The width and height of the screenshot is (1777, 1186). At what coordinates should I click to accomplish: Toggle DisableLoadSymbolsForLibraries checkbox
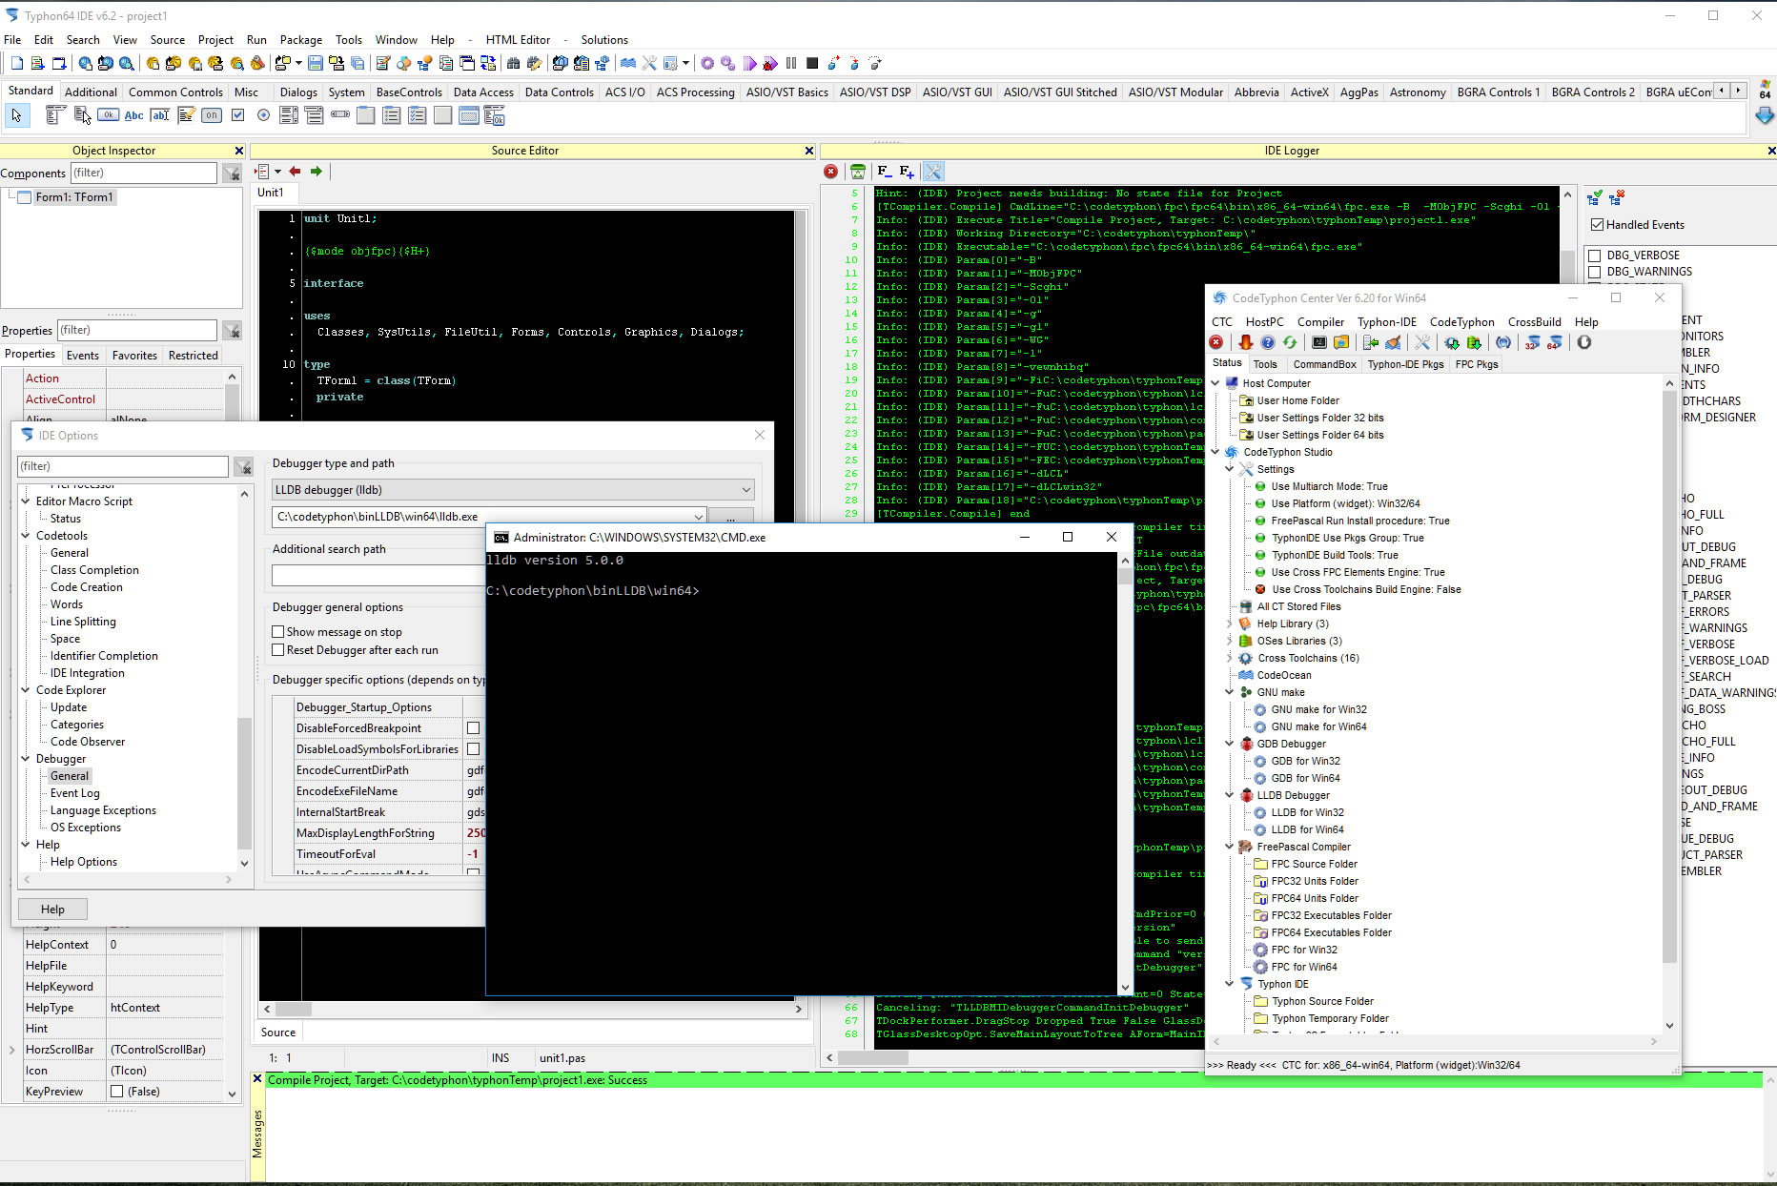473,749
